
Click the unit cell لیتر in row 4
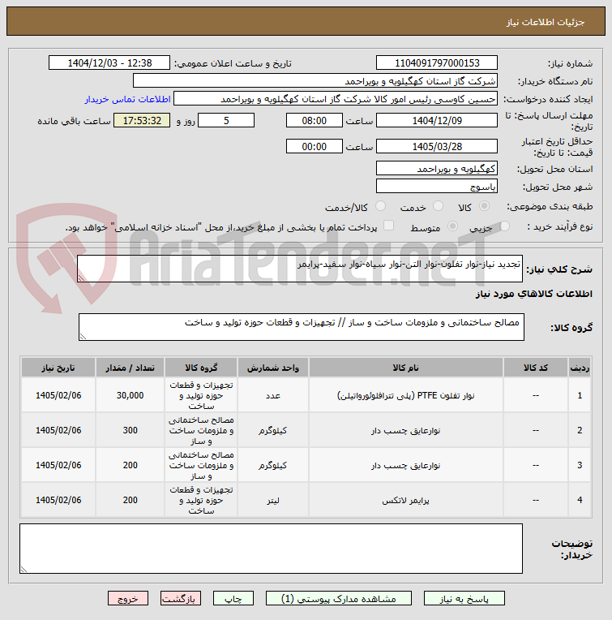[x=273, y=500]
